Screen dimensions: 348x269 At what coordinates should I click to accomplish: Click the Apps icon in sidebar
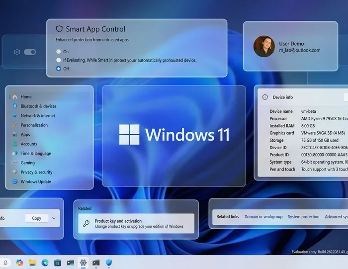point(15,134)
